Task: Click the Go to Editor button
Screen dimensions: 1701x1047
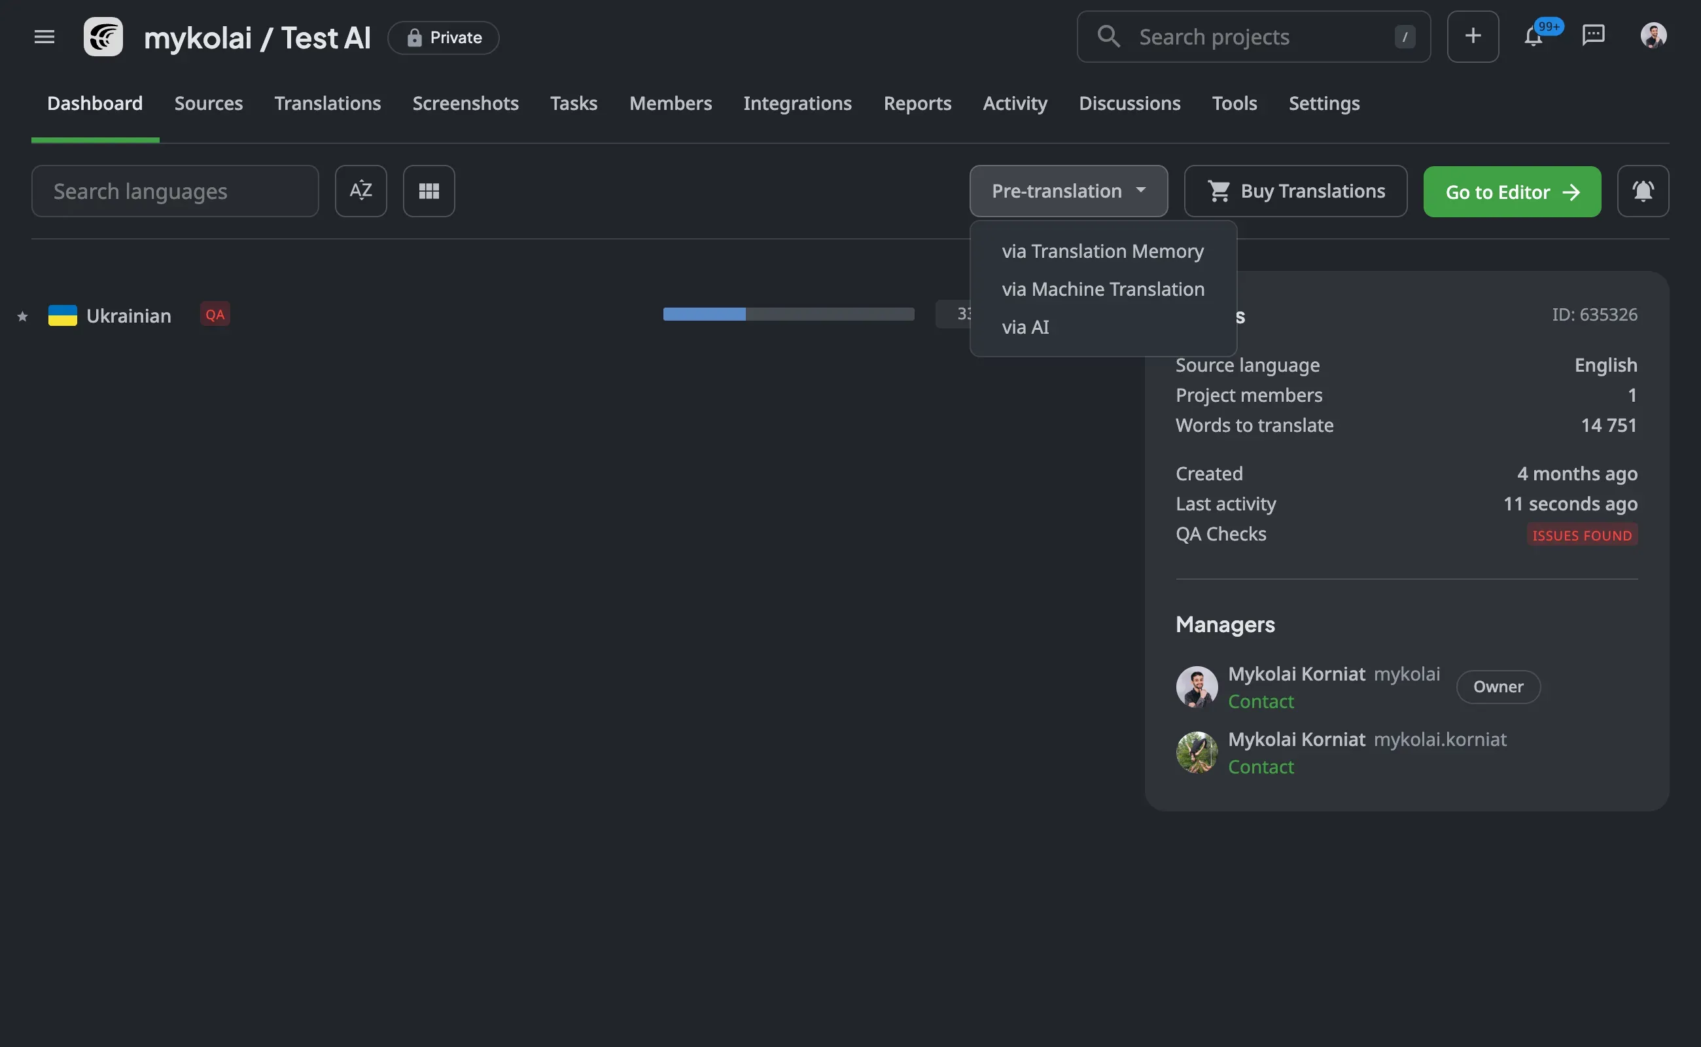Action: click(x=1511, y=192)
